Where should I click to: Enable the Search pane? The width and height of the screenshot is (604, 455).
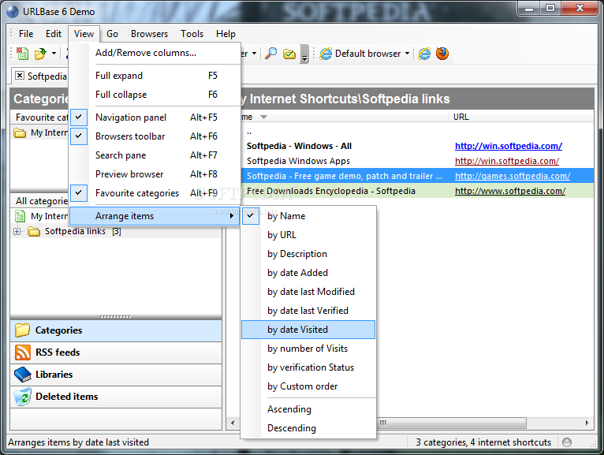[156, 155]
